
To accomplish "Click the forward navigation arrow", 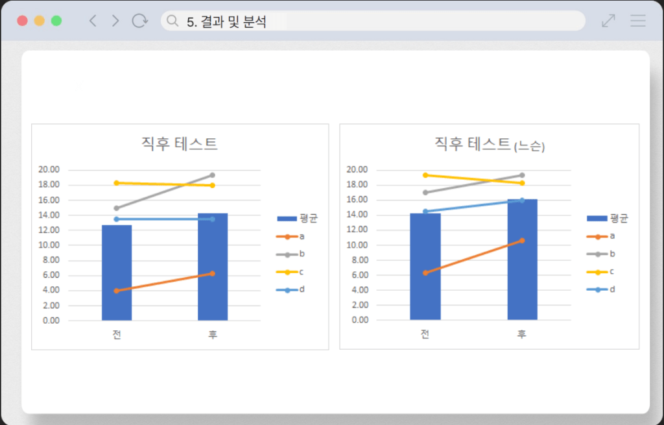I will pyautogui.click(x=115, y=21).
